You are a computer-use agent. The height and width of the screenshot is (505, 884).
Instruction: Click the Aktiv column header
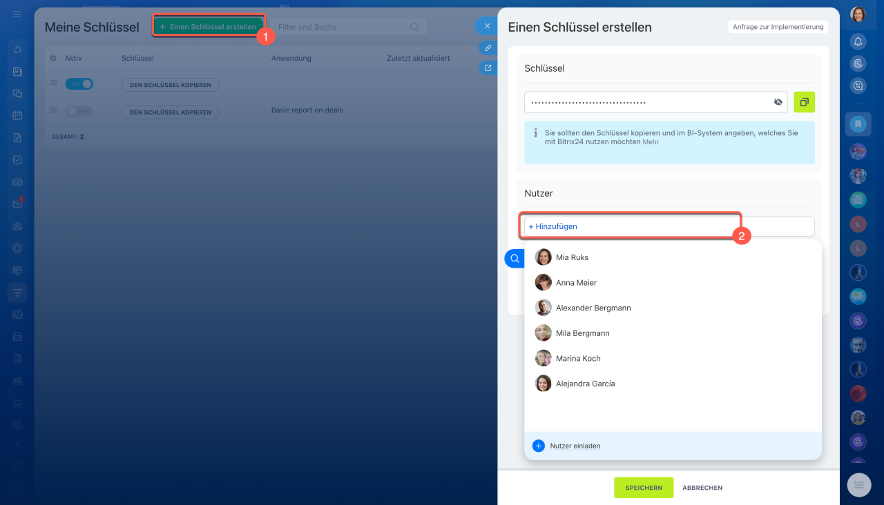tap(73, 58)
